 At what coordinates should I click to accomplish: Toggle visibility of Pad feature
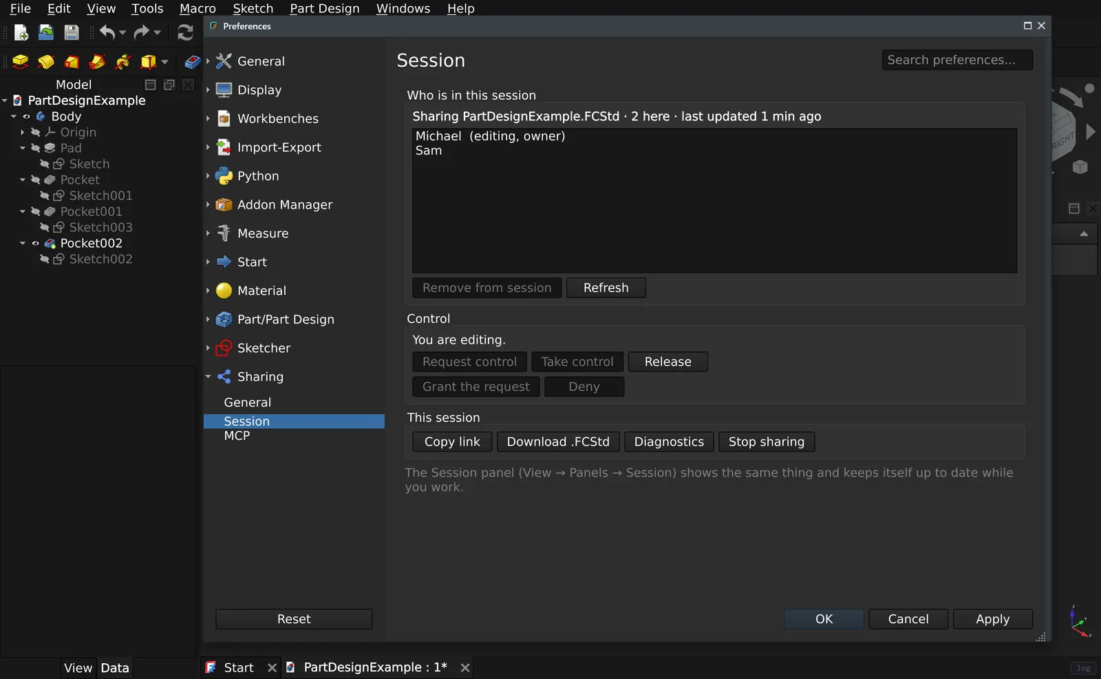pyautogui.click(x=35, y=148)
